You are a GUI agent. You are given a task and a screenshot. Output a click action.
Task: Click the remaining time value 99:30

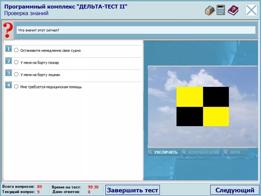[x=93, y=187]
